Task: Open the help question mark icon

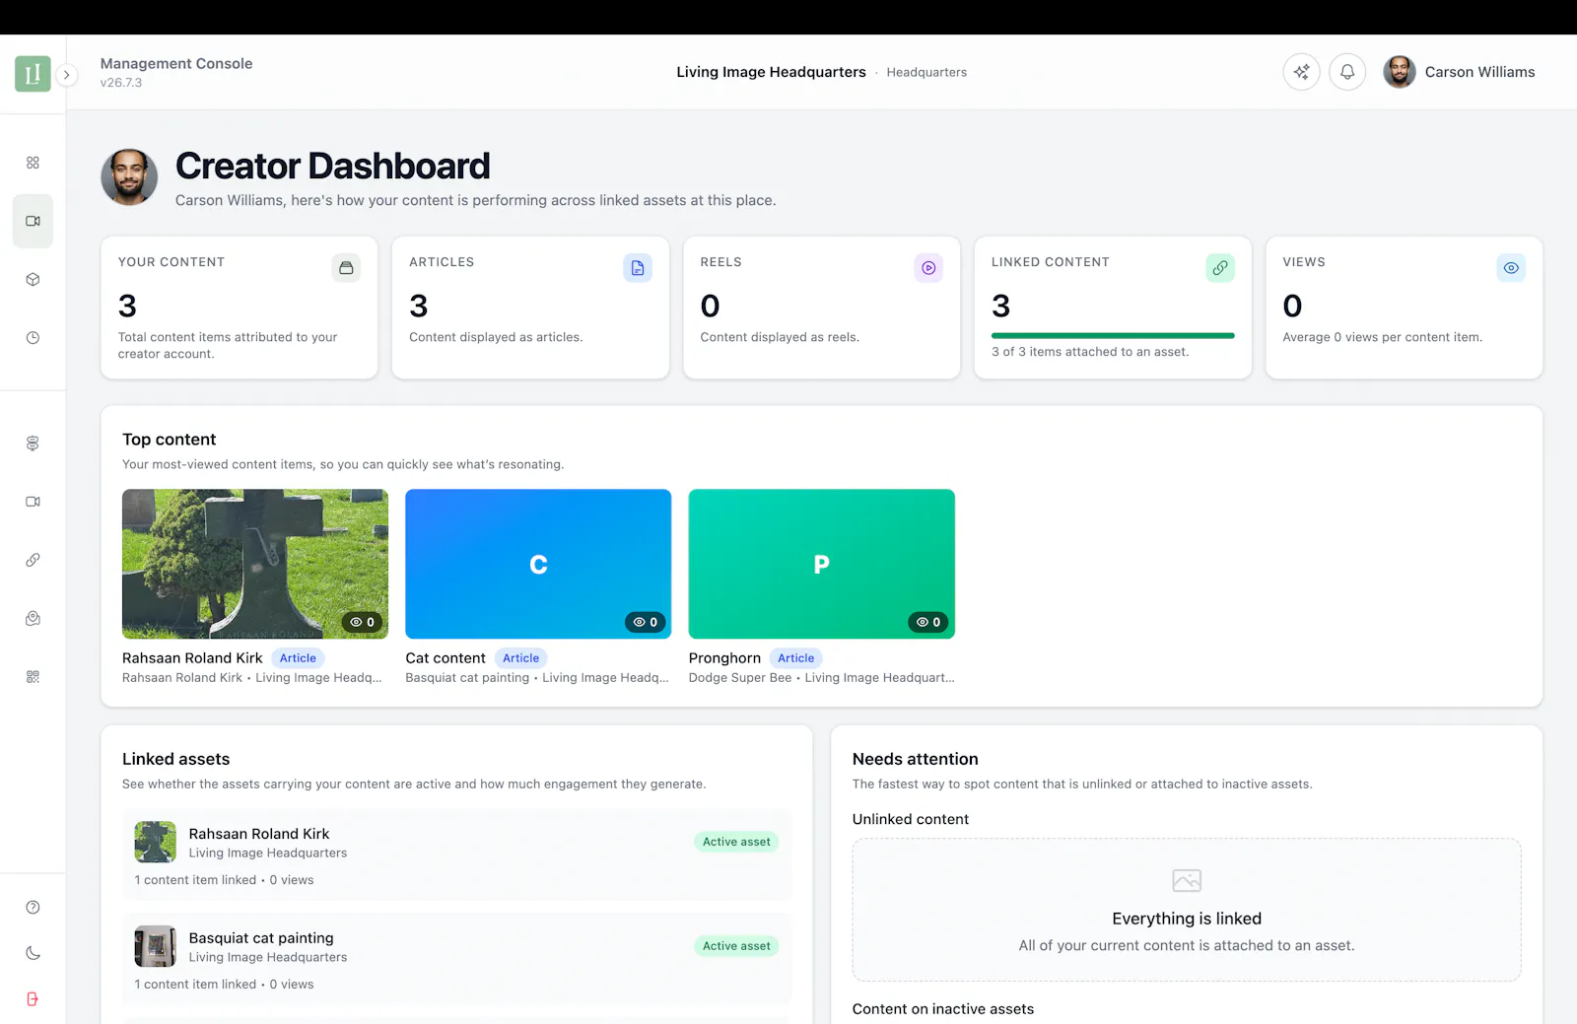Action: pyautogui.click(x=33, y=907)
